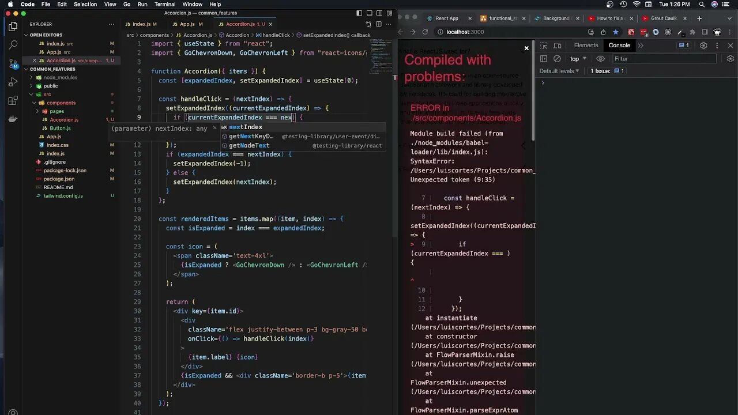Expand the public folder
Viewport: 738px width, 415px height.
pyautogui.click(x=51, y=86)
